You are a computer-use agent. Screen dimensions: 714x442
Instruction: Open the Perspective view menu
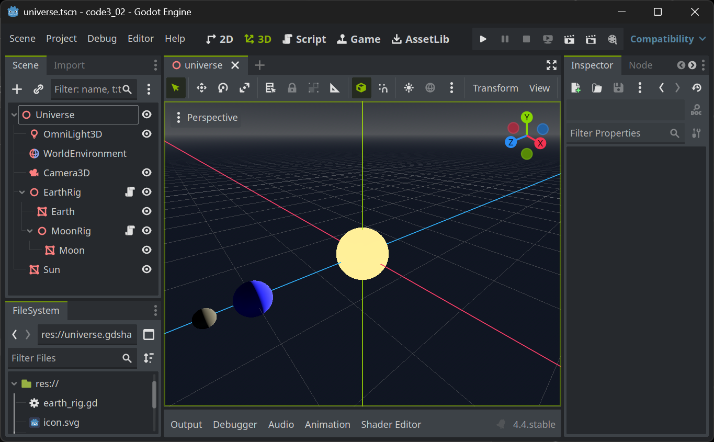coord(207,118)
